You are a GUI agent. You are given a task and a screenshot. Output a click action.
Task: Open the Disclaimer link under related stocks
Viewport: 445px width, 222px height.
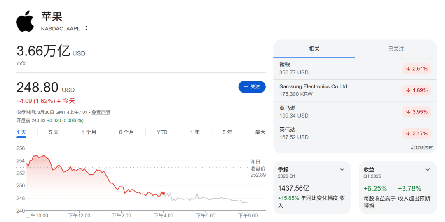tap(422, 147)
